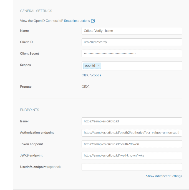Click the empty area of Scopes input
This screenshot has width=189, height=190.
click(141, 66)
